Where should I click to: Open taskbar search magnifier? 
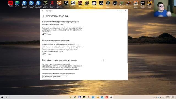click(7, 97)
